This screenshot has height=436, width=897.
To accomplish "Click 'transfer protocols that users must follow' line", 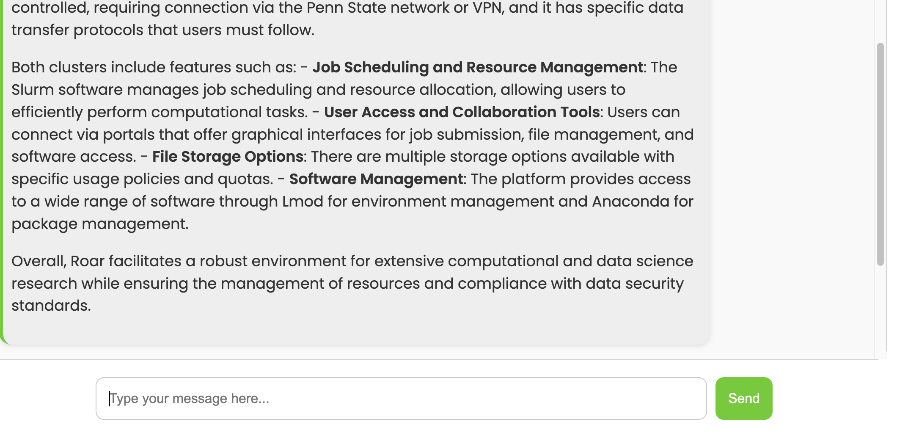I will click(163, 30).
